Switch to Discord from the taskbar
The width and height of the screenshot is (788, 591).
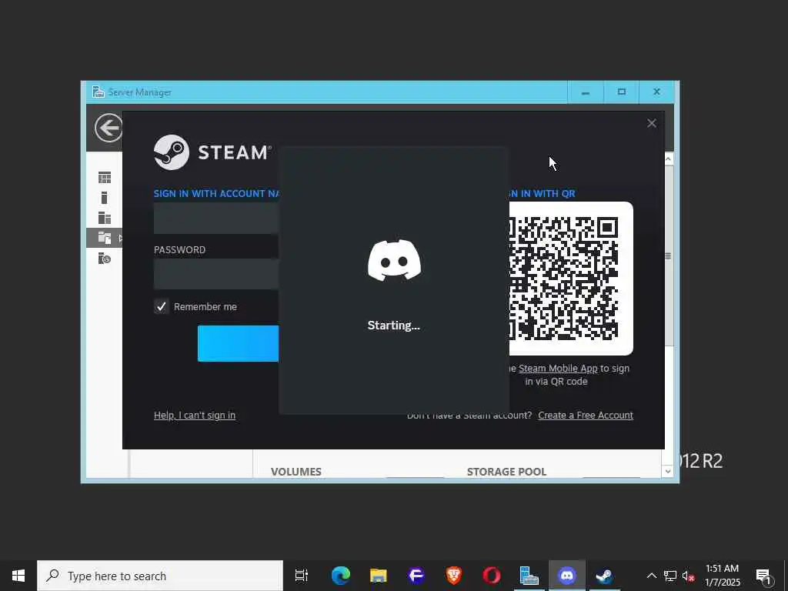tap(567, 576)
